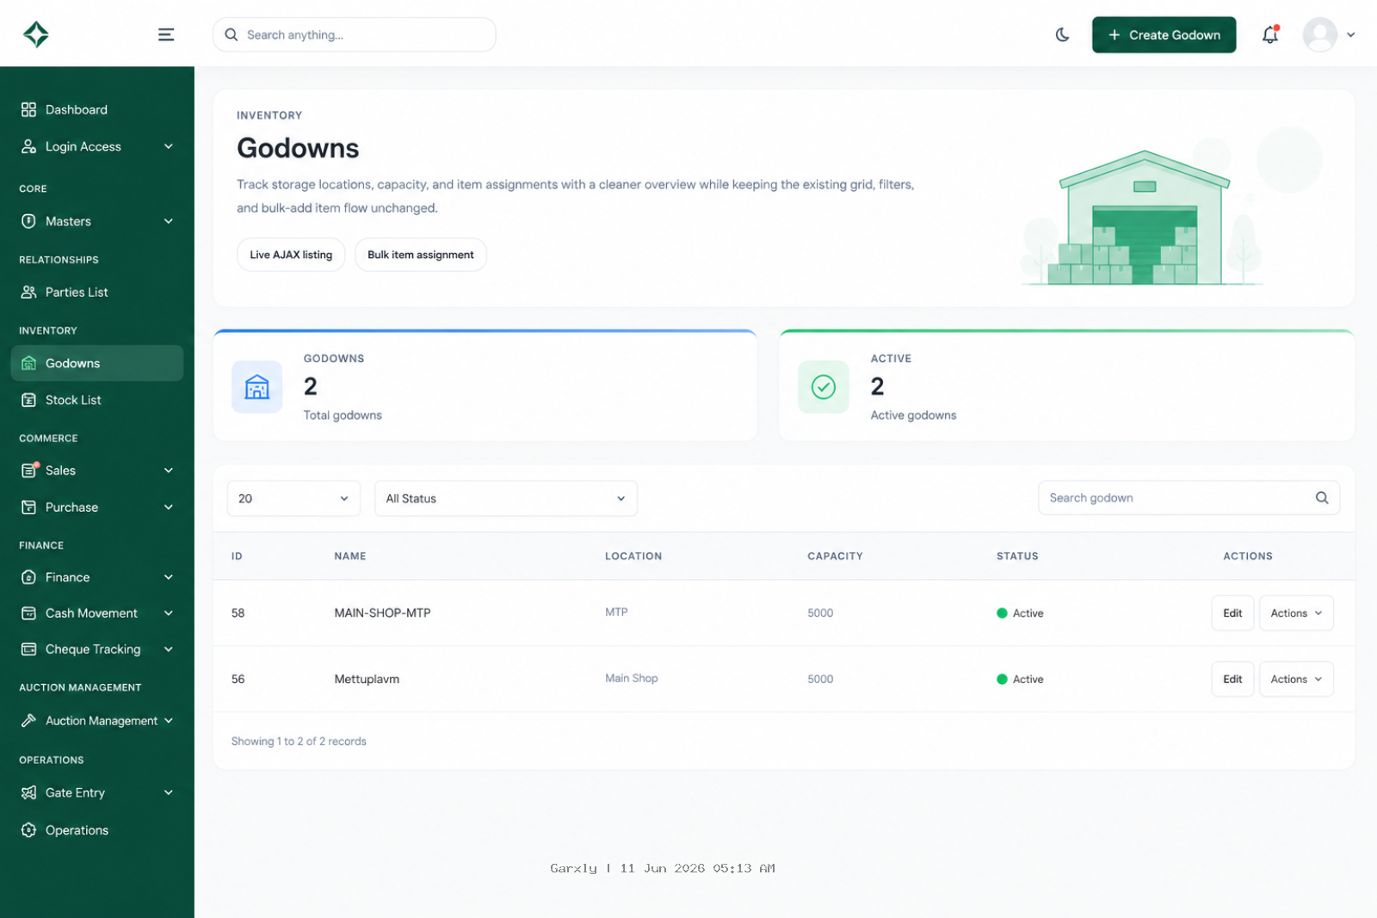Expand the Purchase submenu chevron
The width and height of the screenshot is (1377, 918).
[x=169, y=507]
